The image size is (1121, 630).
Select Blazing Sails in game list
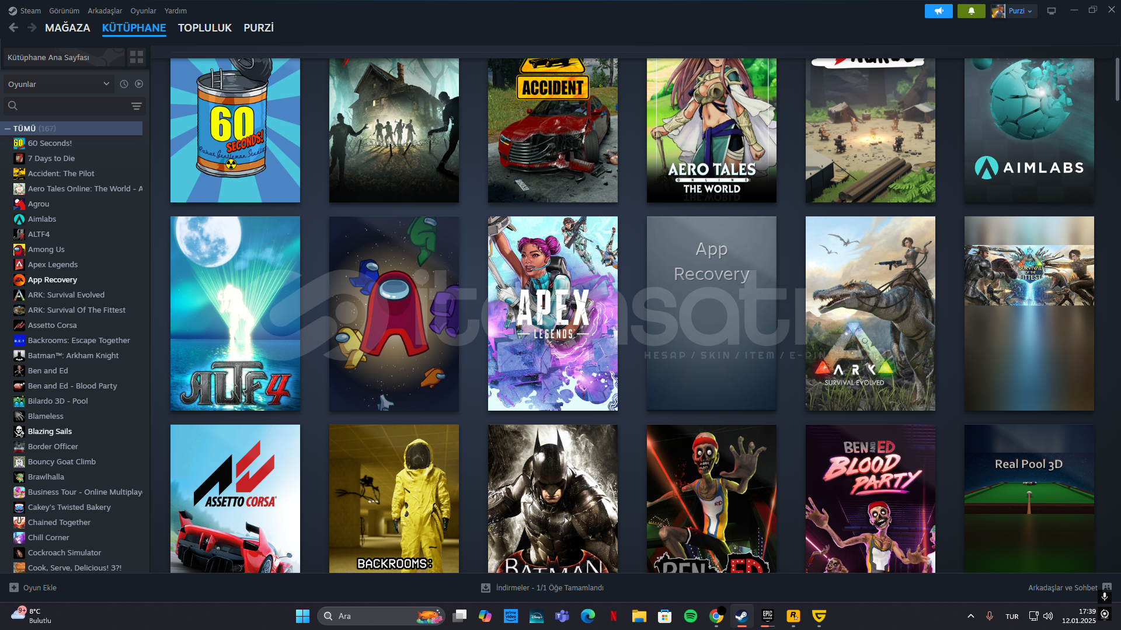point(50,431)
